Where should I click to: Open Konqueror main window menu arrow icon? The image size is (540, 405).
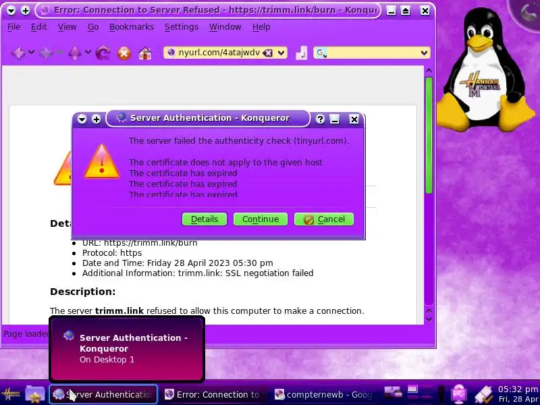(x=11, y=11)
